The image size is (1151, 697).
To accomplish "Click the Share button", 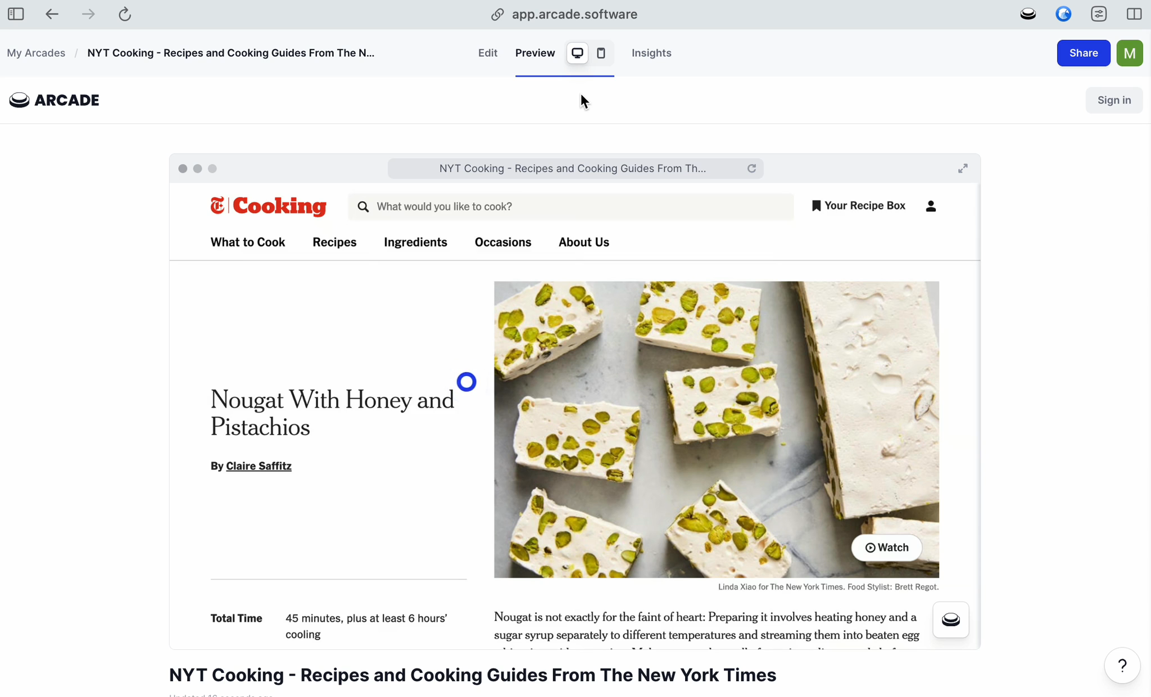I will coord(1084,53).
